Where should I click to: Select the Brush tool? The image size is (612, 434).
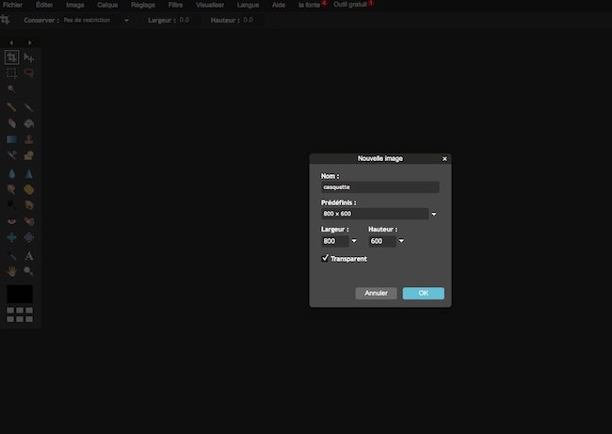coord(29,107)
